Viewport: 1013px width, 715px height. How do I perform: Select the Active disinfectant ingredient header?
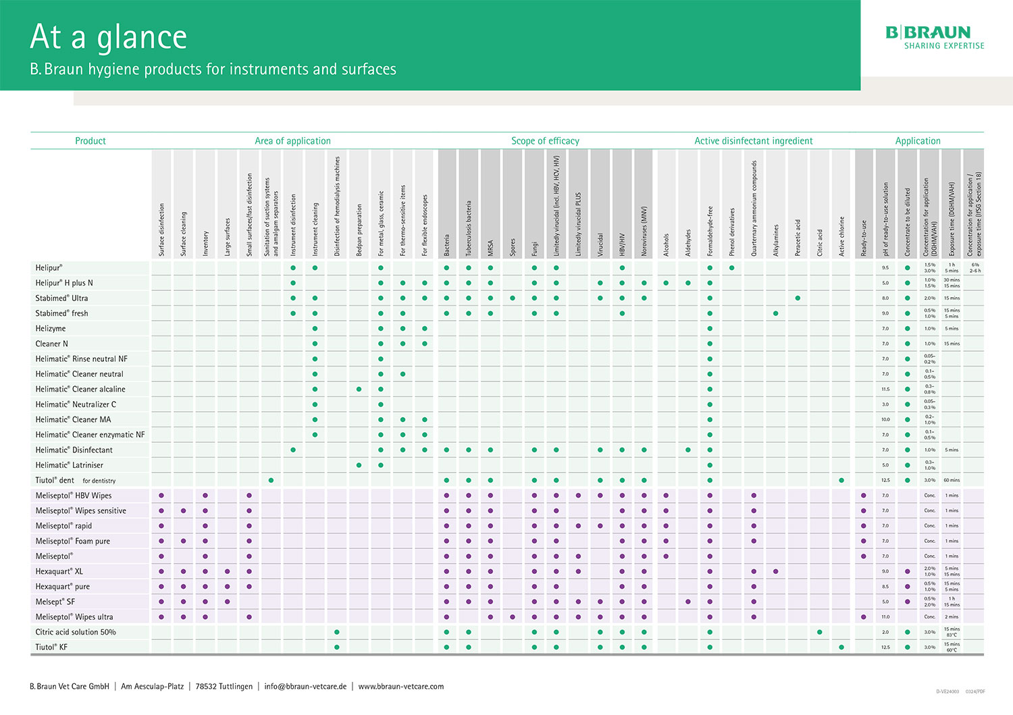coord(753,141)
